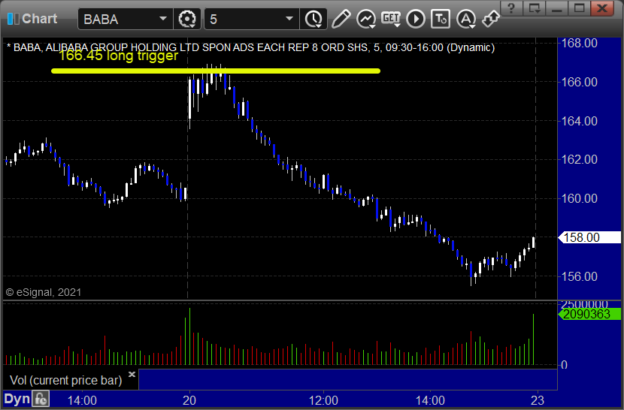
Task: Click the date label 23 on time axis
Action: (x=538, y=400)
